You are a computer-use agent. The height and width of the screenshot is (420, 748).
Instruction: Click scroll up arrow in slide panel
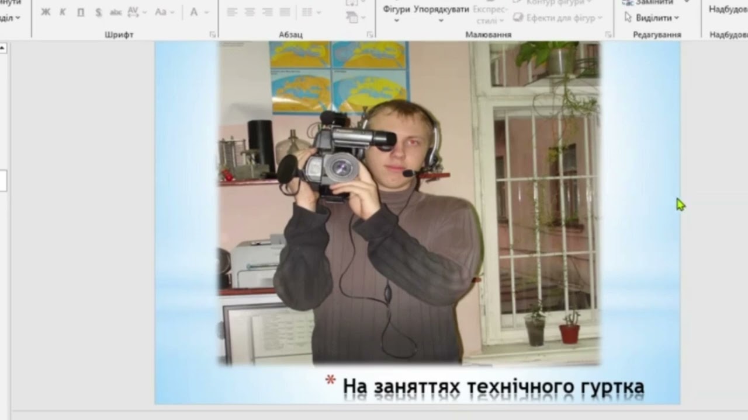[3, 48]
